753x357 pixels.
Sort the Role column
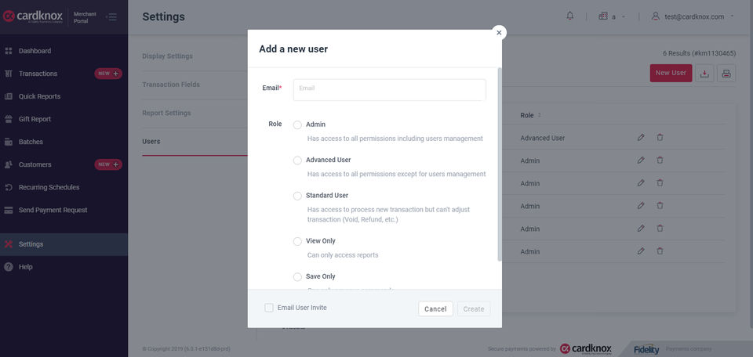click(539, 116)
